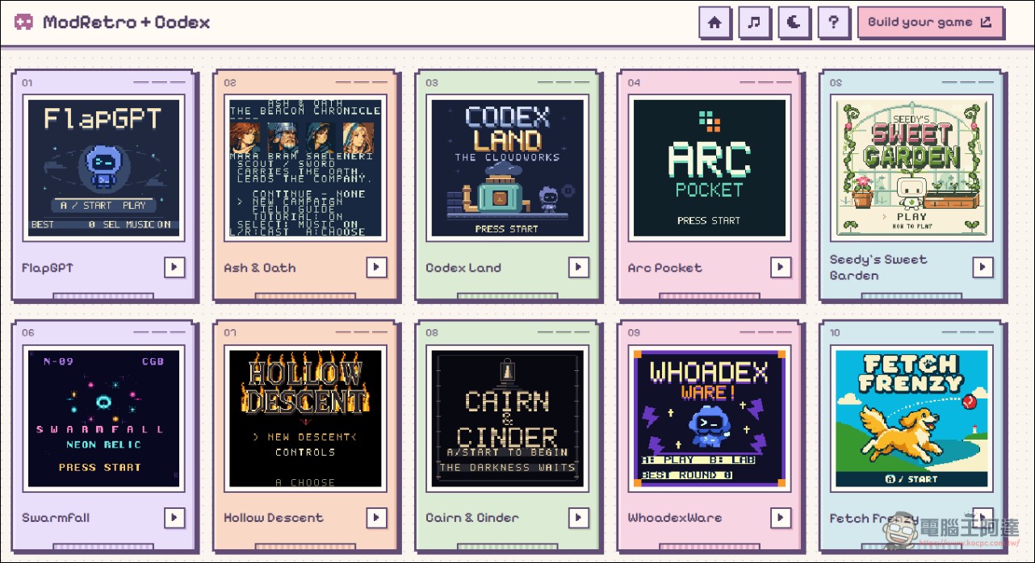The width and height of the screenshot is (1035, 563).
Task: Click the Cairn & Cinder name label
Action: pos(472,518)
